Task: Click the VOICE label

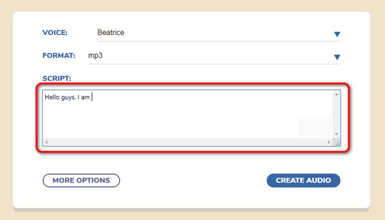Action: coord(55,33)
